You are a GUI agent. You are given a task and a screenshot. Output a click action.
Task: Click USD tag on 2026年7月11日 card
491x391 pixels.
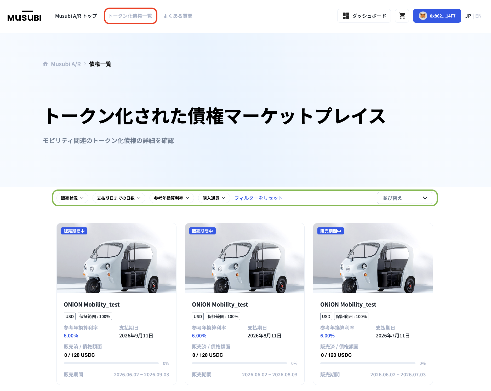[x=326, y=317]
